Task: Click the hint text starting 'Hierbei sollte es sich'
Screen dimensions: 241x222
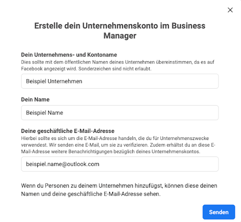Action: [x=118, y=145]
